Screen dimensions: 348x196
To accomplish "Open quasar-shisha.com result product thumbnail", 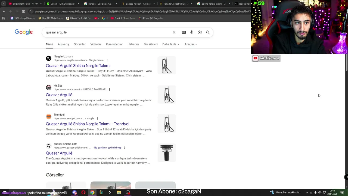I will [167, 153].
